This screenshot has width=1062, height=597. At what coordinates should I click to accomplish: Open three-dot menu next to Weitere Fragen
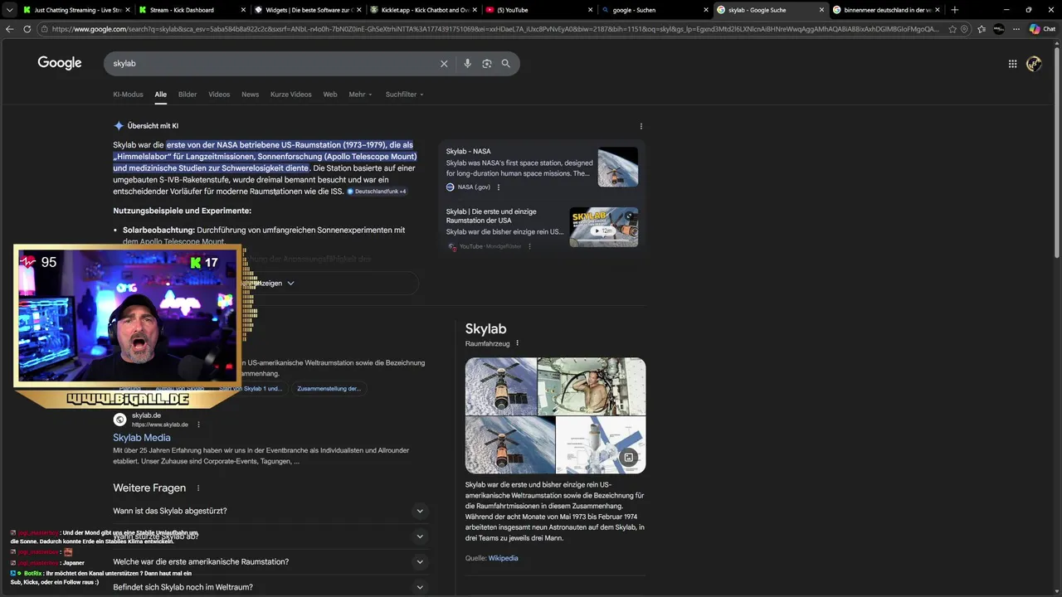coord(197,488)
